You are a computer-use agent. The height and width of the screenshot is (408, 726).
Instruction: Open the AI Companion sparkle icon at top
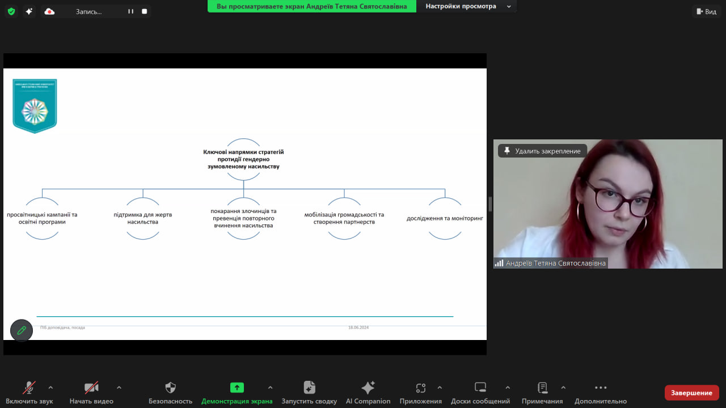(x=29, y=11)
